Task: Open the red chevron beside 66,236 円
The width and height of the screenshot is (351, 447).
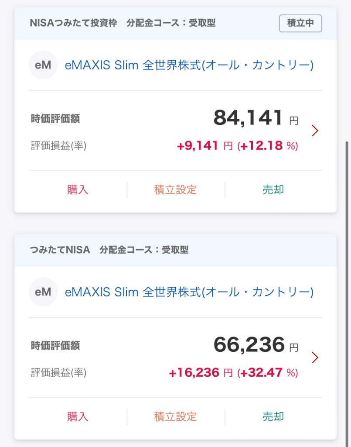Action: coord(315,358)
